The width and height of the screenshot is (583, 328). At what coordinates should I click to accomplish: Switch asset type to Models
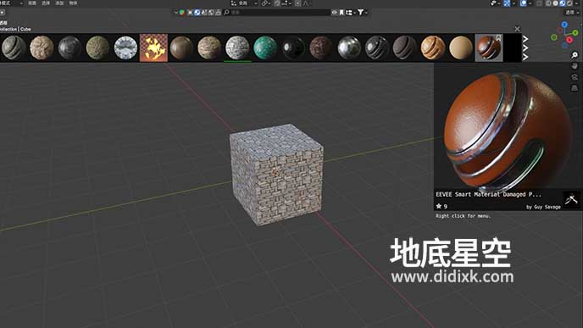(190, 12)
